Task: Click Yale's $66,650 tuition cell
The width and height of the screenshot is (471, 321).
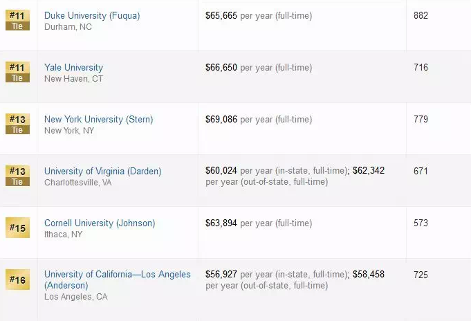Action: pos(221,67)
